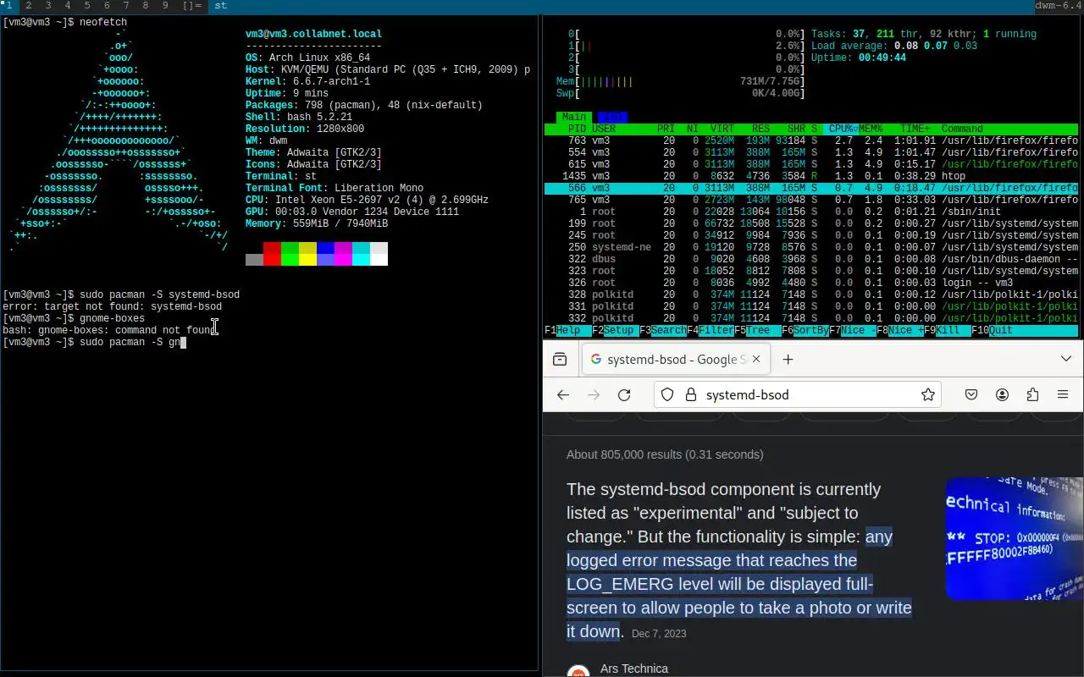
Task: Reload the current page in Firefox
Action: (624, 394)
